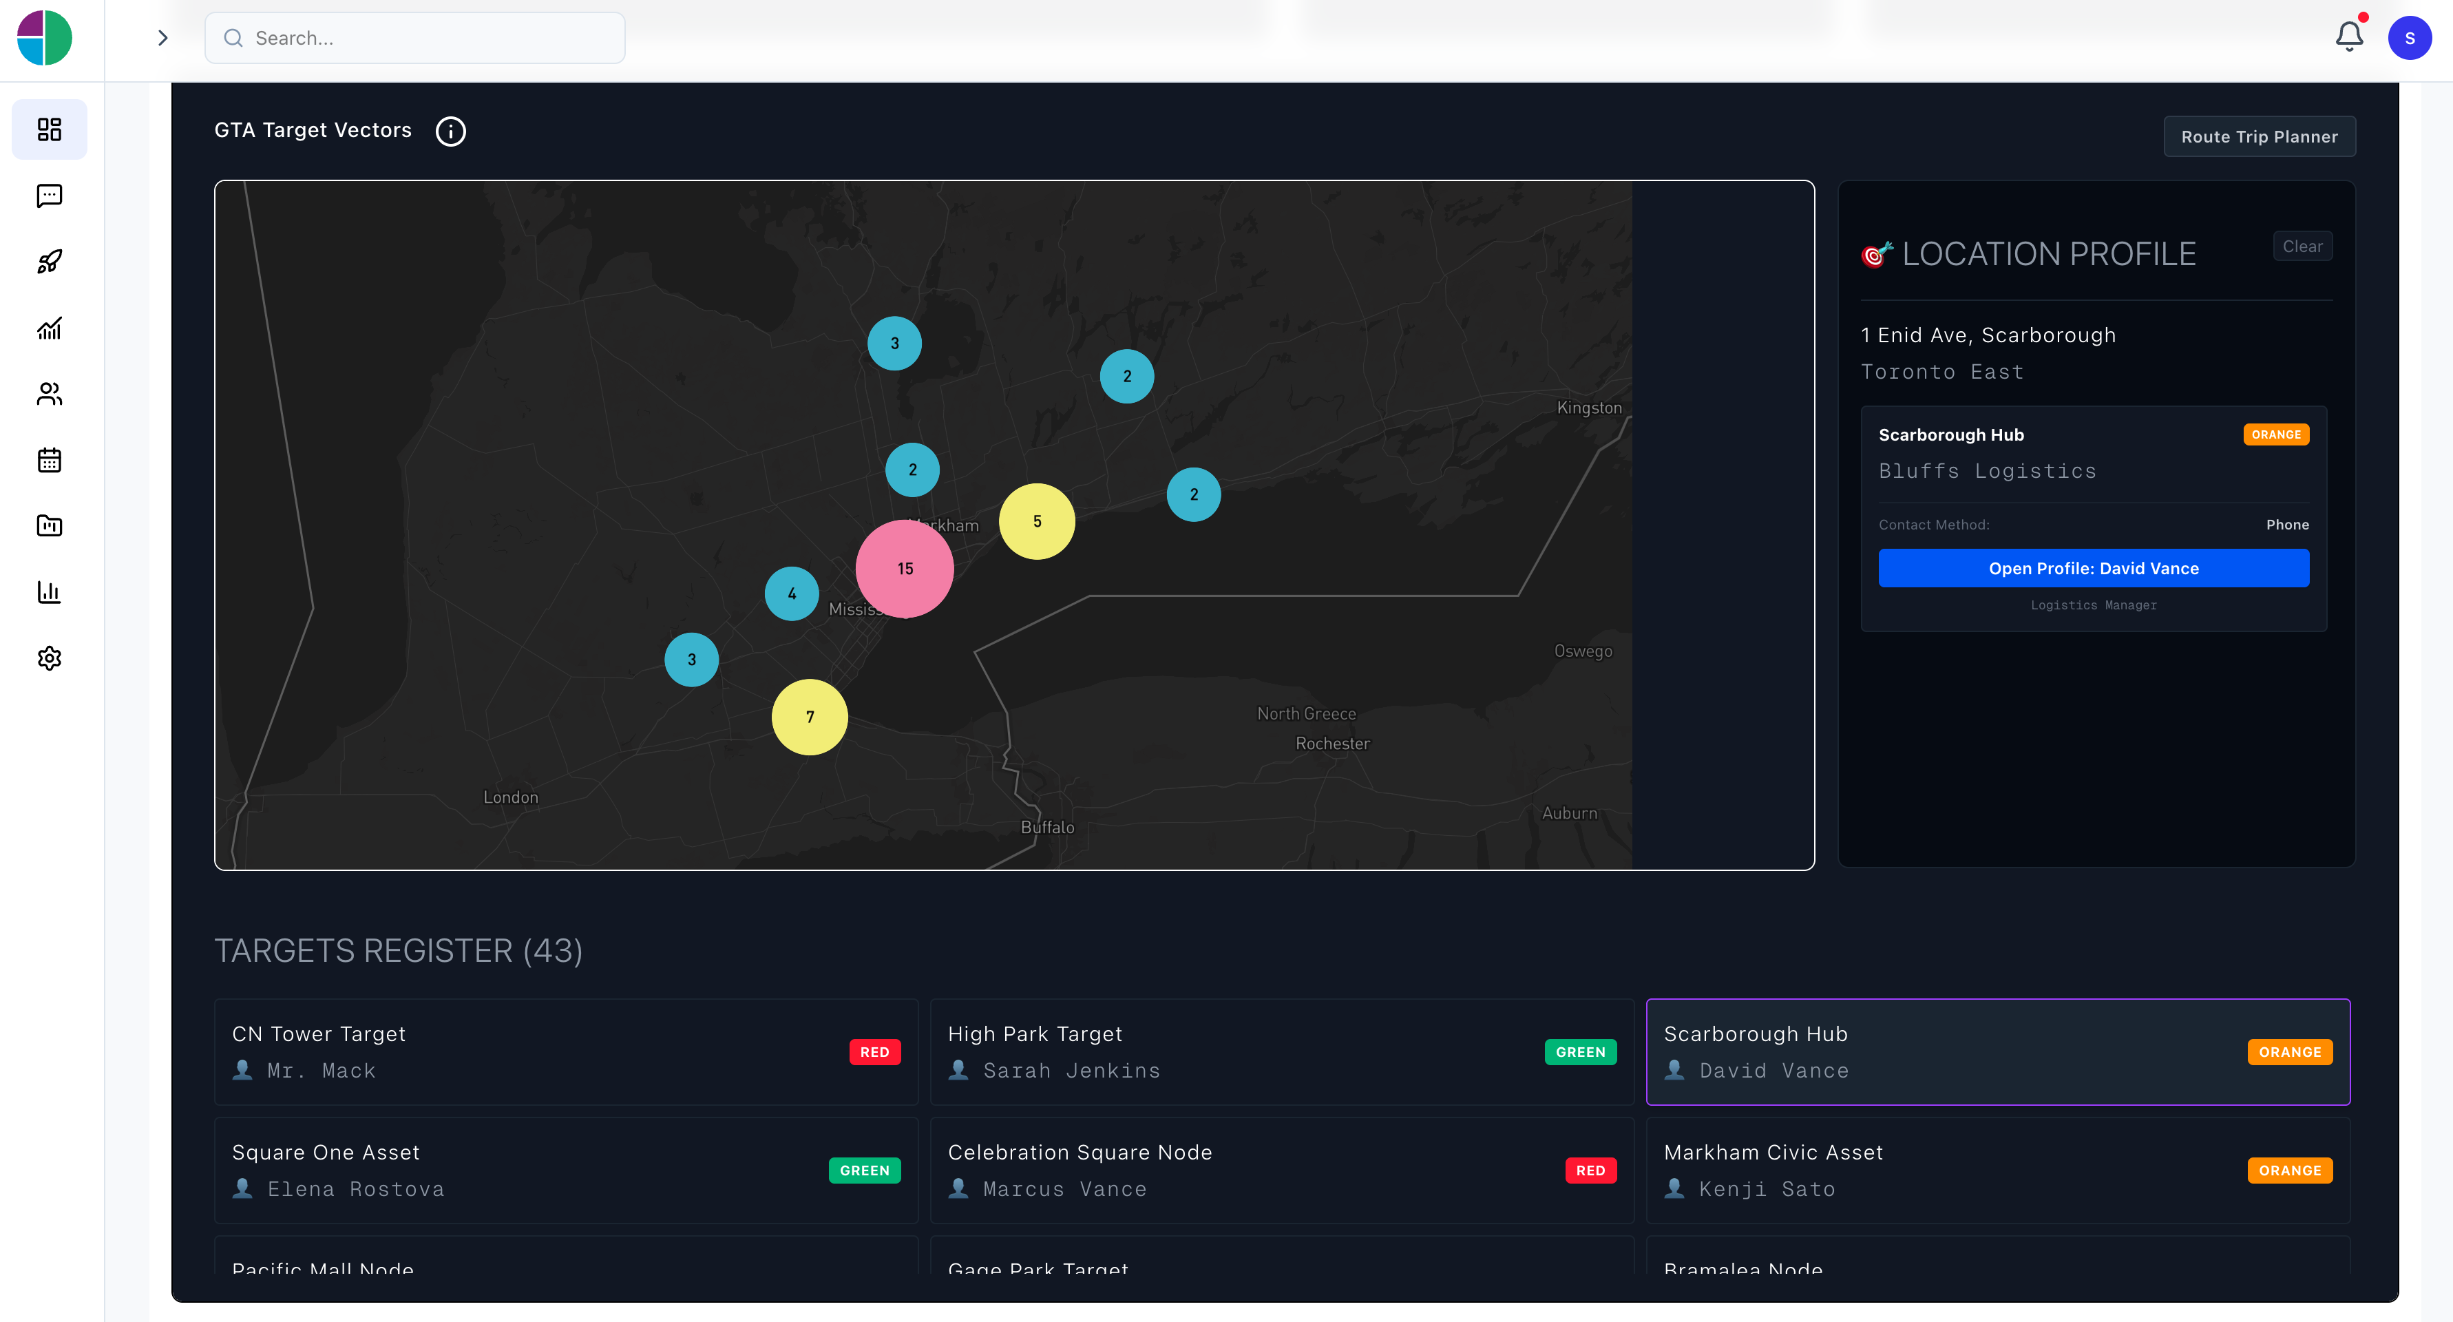Viewport: 2453px width, 1322px height.
Task: Open the rocket launch sidebar icon
Action: point(50,262)
